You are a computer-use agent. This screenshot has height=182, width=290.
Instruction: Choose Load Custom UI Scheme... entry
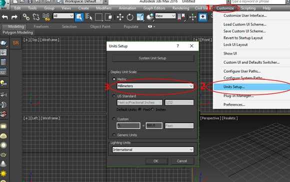tap(245, 24)
